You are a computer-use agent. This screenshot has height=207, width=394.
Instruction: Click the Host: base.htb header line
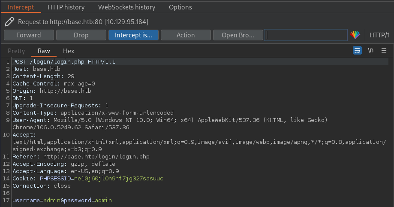[36, 69]
